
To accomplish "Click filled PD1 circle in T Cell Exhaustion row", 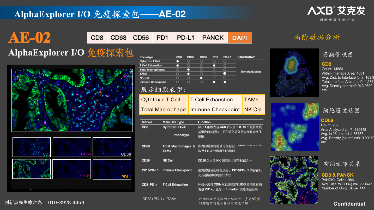I will tap(214, 65).
